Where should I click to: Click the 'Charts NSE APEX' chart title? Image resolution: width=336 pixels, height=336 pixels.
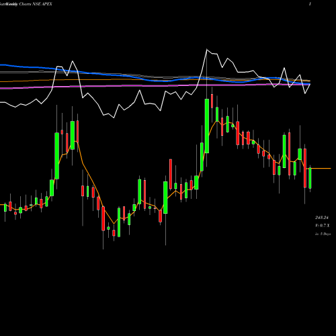click(x=36, y=4)
